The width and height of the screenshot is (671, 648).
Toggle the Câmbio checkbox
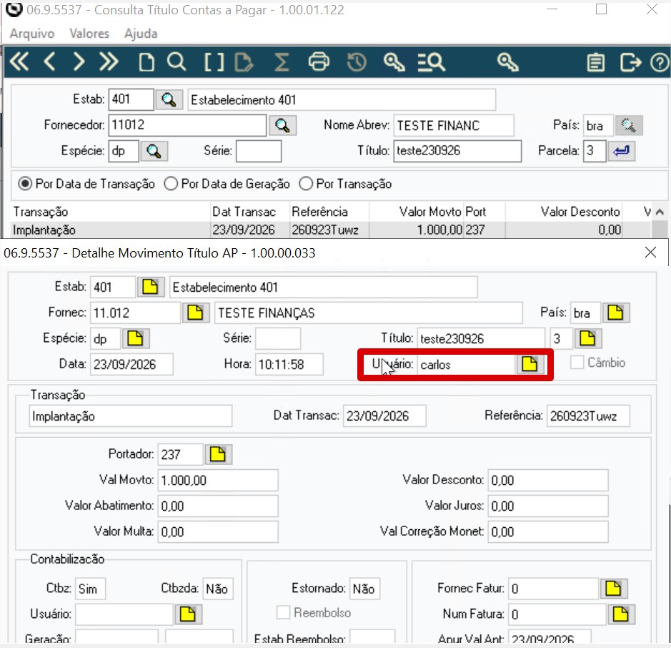coord(577,363)
